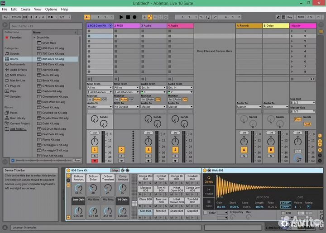Viewport: 326px width, 233px height.
Task: Click the Map button on 808 Core Kit
Action: pos(115,171)
